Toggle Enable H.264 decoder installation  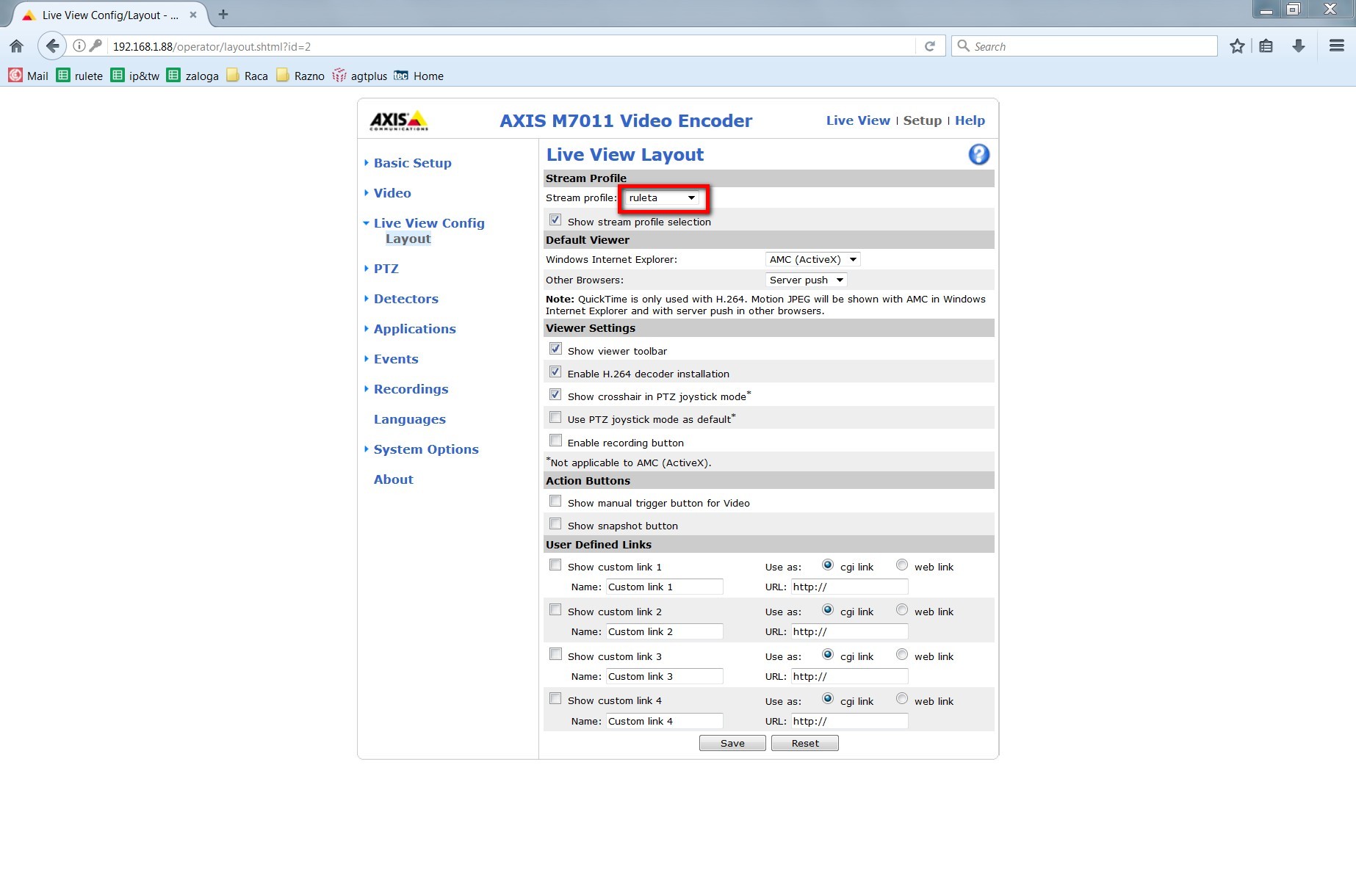click(x=555, y=372)
